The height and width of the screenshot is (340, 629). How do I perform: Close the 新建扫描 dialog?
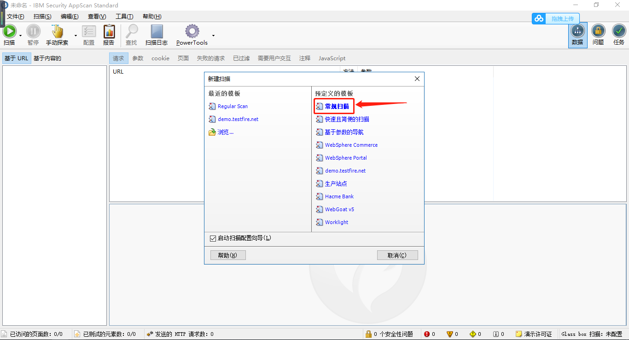[x=417, y=79]
